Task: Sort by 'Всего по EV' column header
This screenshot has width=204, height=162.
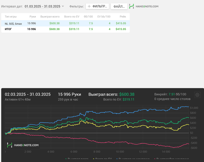Action: (x=71, y=17)
